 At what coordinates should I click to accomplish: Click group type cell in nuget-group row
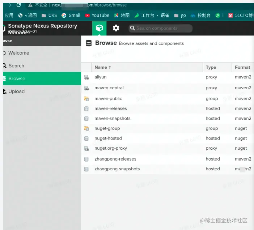(x=212, y=128)
